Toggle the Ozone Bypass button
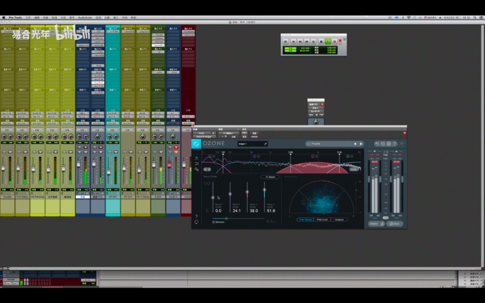This screenshot has width=485, height=303. click(374, 224)
